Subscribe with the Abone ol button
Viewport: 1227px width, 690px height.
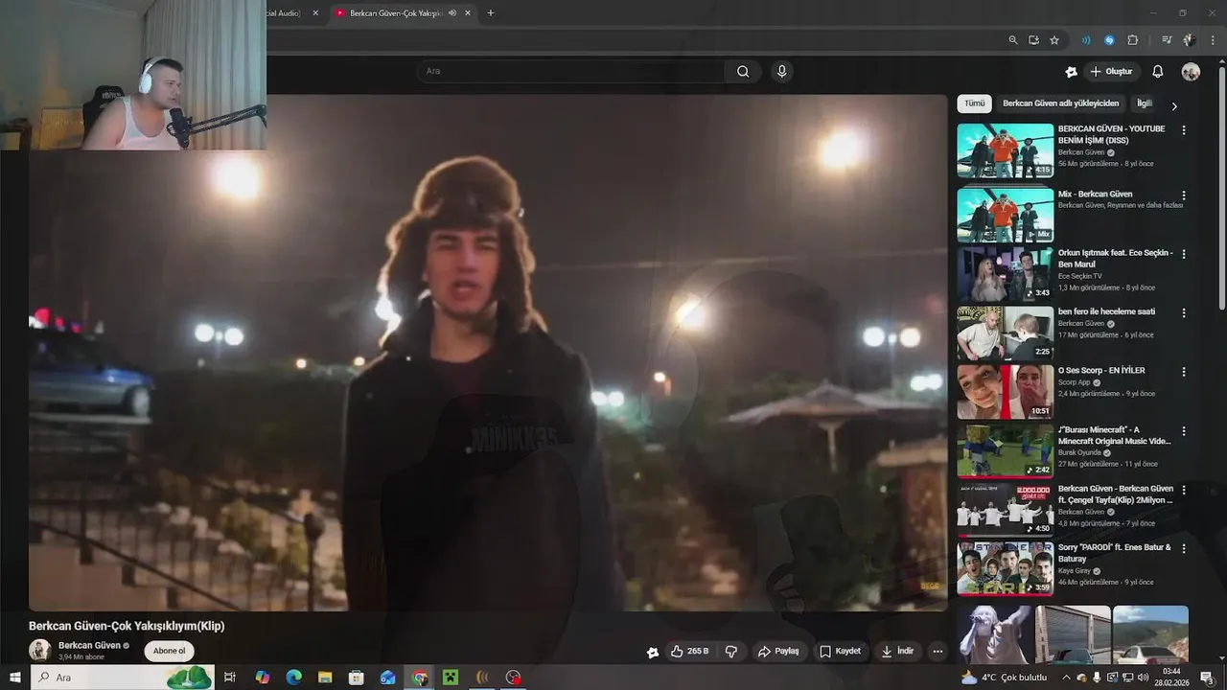pos(170,651)
